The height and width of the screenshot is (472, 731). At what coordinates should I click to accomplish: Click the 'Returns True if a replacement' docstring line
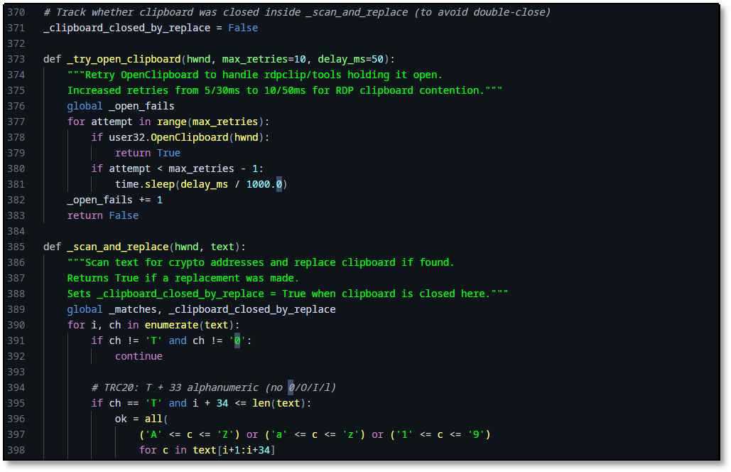click(183, 278)
